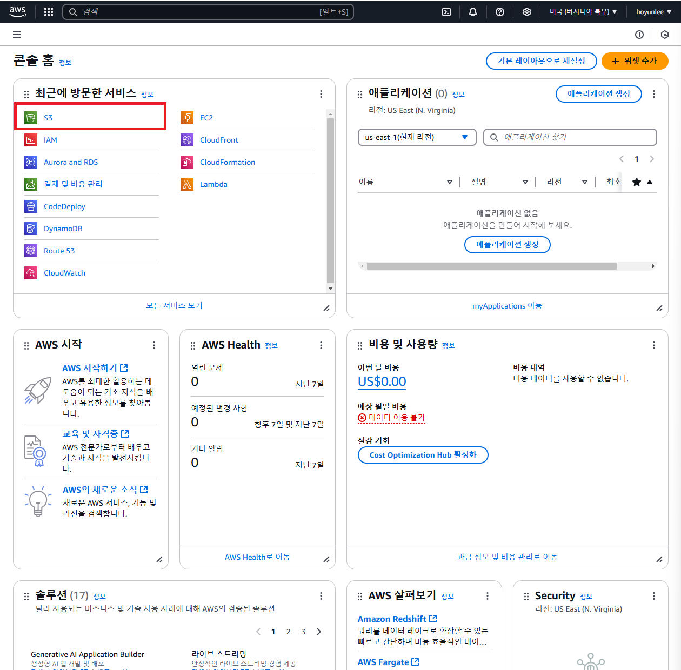The width and height of the screenshot is (681, 670).
Task: Go to next applications page arrow
Action: point(652,159)
